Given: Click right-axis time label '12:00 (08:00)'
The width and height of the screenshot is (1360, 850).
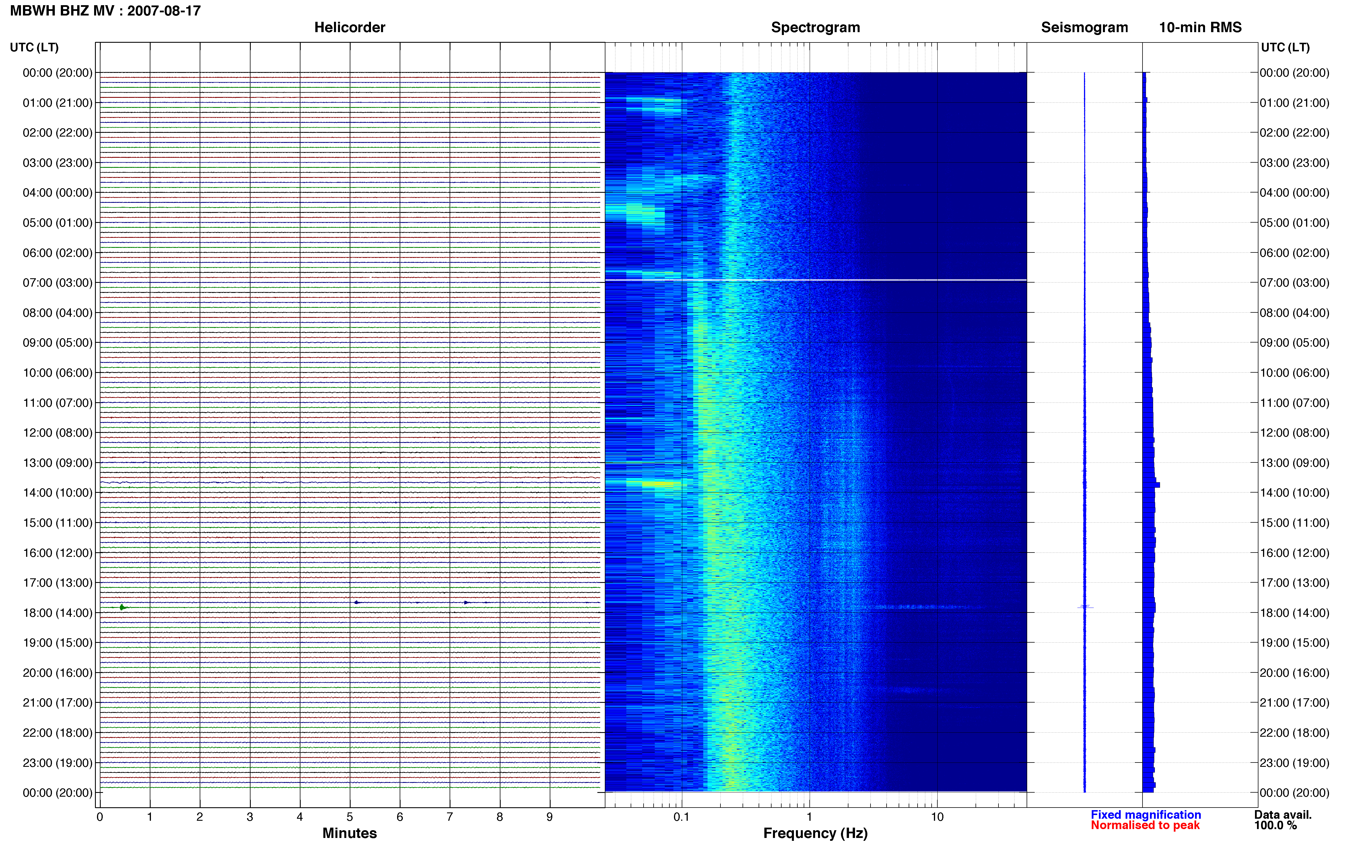Looking at the screenshot, I should coord(1294,433).
